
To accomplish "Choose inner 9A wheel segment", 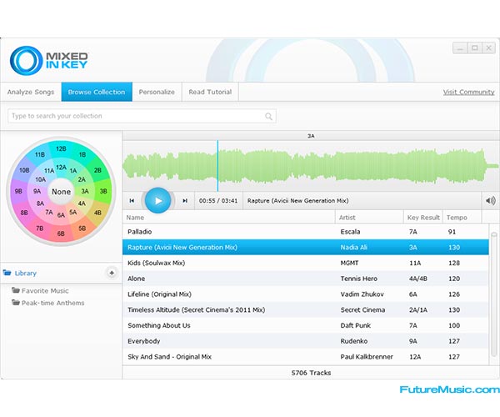I will [37, 192].
